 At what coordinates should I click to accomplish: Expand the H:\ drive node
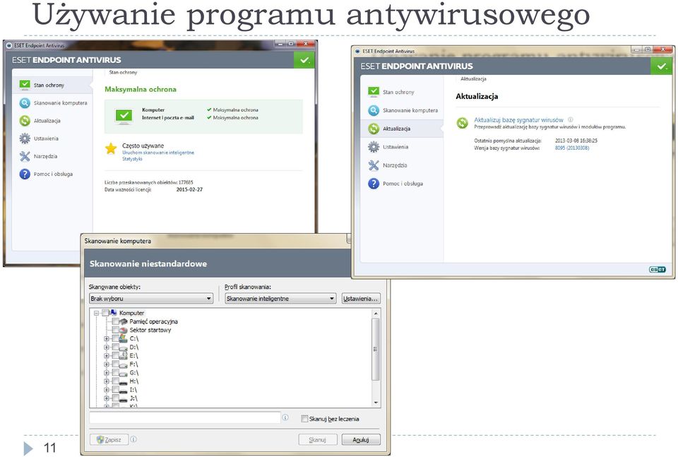point(107,381)
